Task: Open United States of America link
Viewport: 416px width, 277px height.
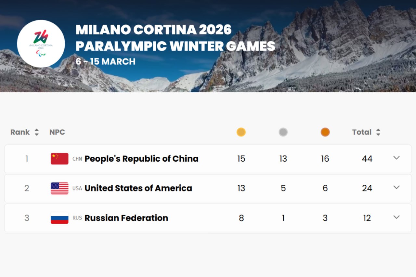Action: (138, 188)
